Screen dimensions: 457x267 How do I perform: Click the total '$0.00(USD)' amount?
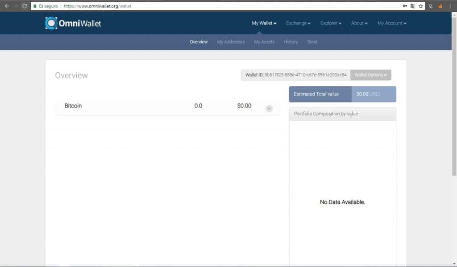point(368,94)
